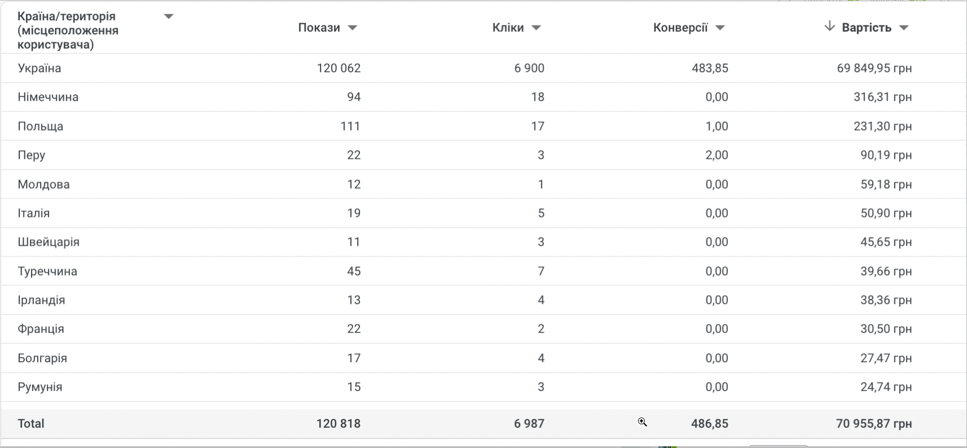Click the zoom magnifier icon in Total row
The width and height of the screenshot is (967, 448).
(643, 422)
